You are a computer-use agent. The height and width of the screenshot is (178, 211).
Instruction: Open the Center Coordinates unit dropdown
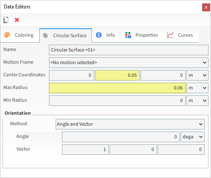click(197, 75)
